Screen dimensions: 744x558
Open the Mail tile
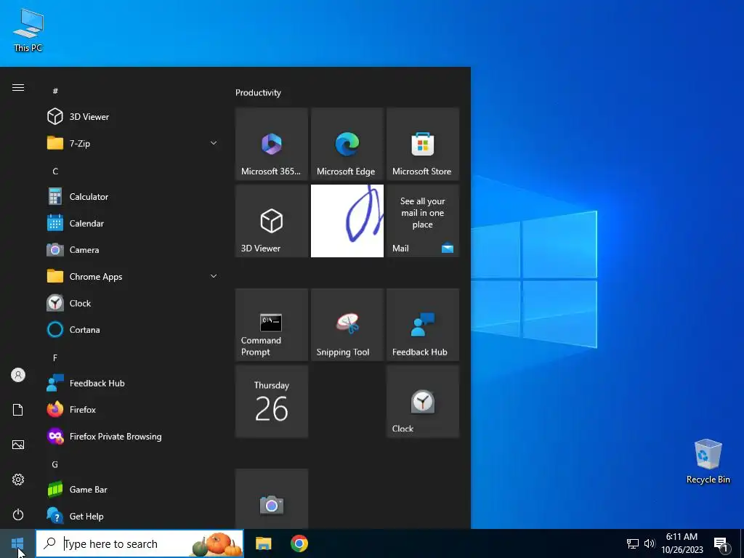pyautogui.click(x=423, y=221)
